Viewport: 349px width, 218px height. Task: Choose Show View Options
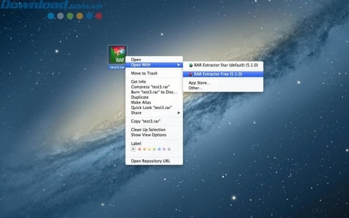pyautogui.click(x=149, y=135)
